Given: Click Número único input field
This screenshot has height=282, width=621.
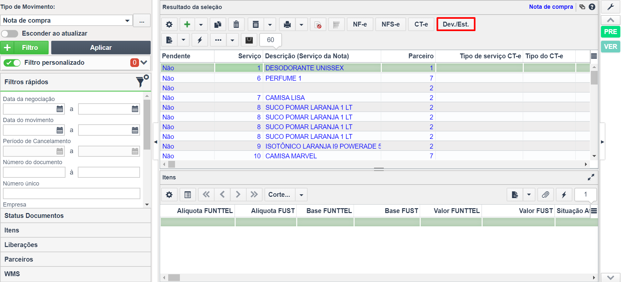Looking at the screenshot, I should tap(72, 194).
